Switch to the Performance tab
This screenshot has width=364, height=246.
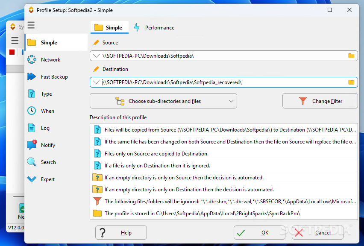click(154, 28)
